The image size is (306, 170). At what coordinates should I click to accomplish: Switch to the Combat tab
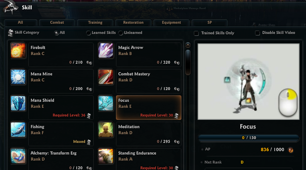(57, 23)
